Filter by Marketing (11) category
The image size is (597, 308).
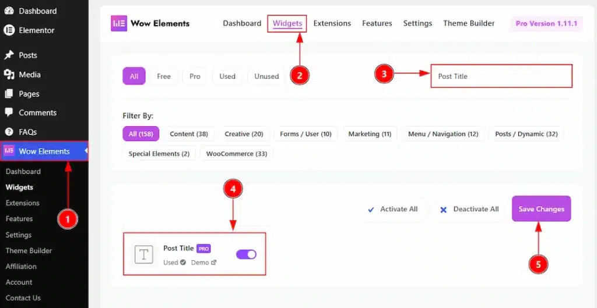coord(370,134)
